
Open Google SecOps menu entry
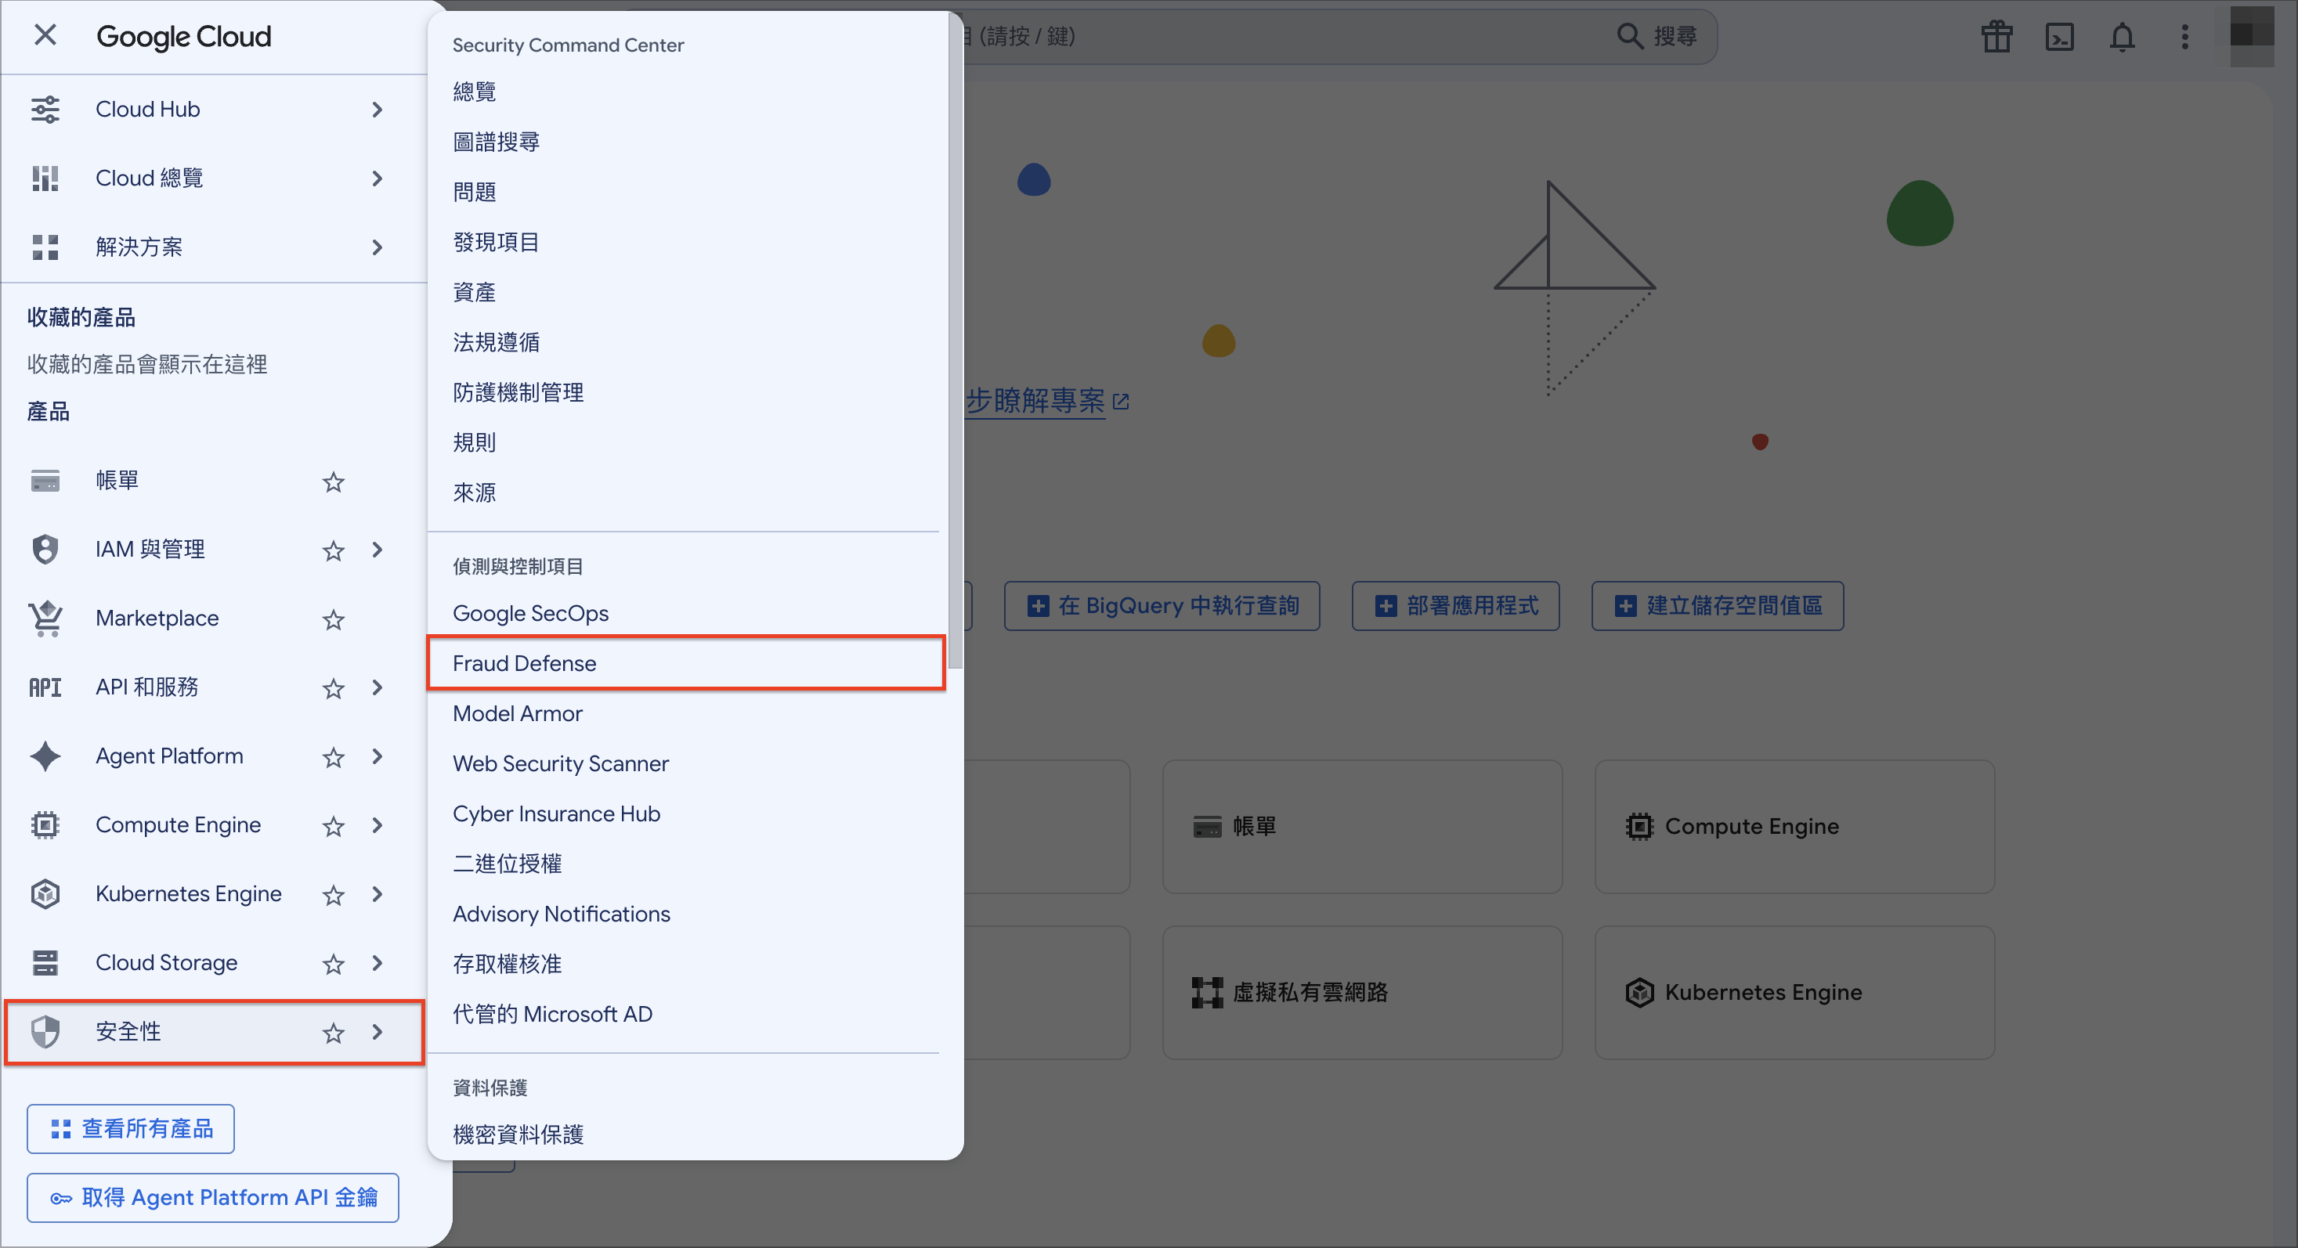(x=686, y=613)
